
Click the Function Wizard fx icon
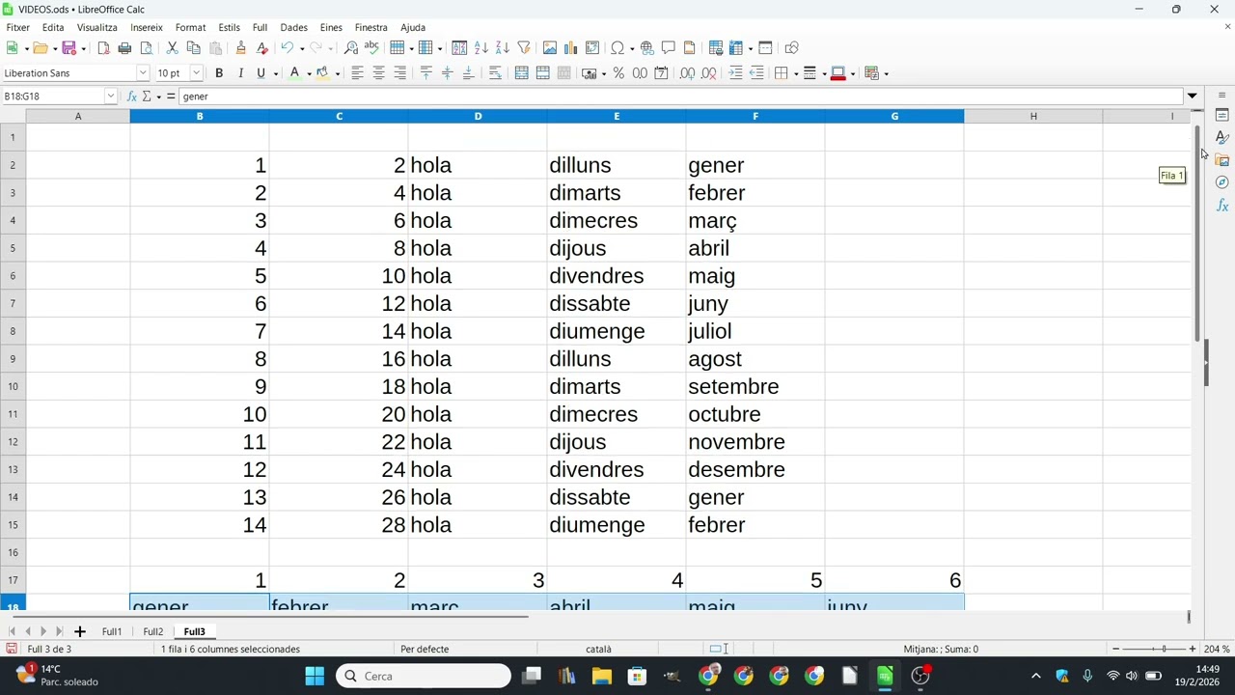(132, 97)
